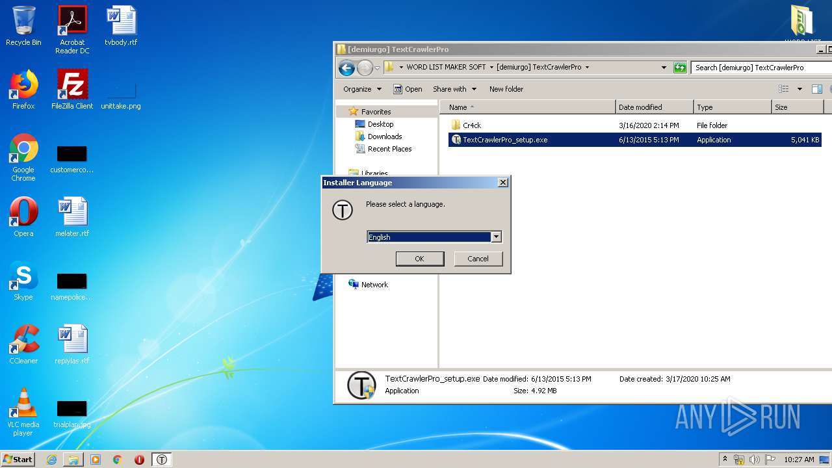Viewport: 832px width, 468px height.
Task: Open recent pages dropdown beside forward arrow
Action: (x=377, y=68)
